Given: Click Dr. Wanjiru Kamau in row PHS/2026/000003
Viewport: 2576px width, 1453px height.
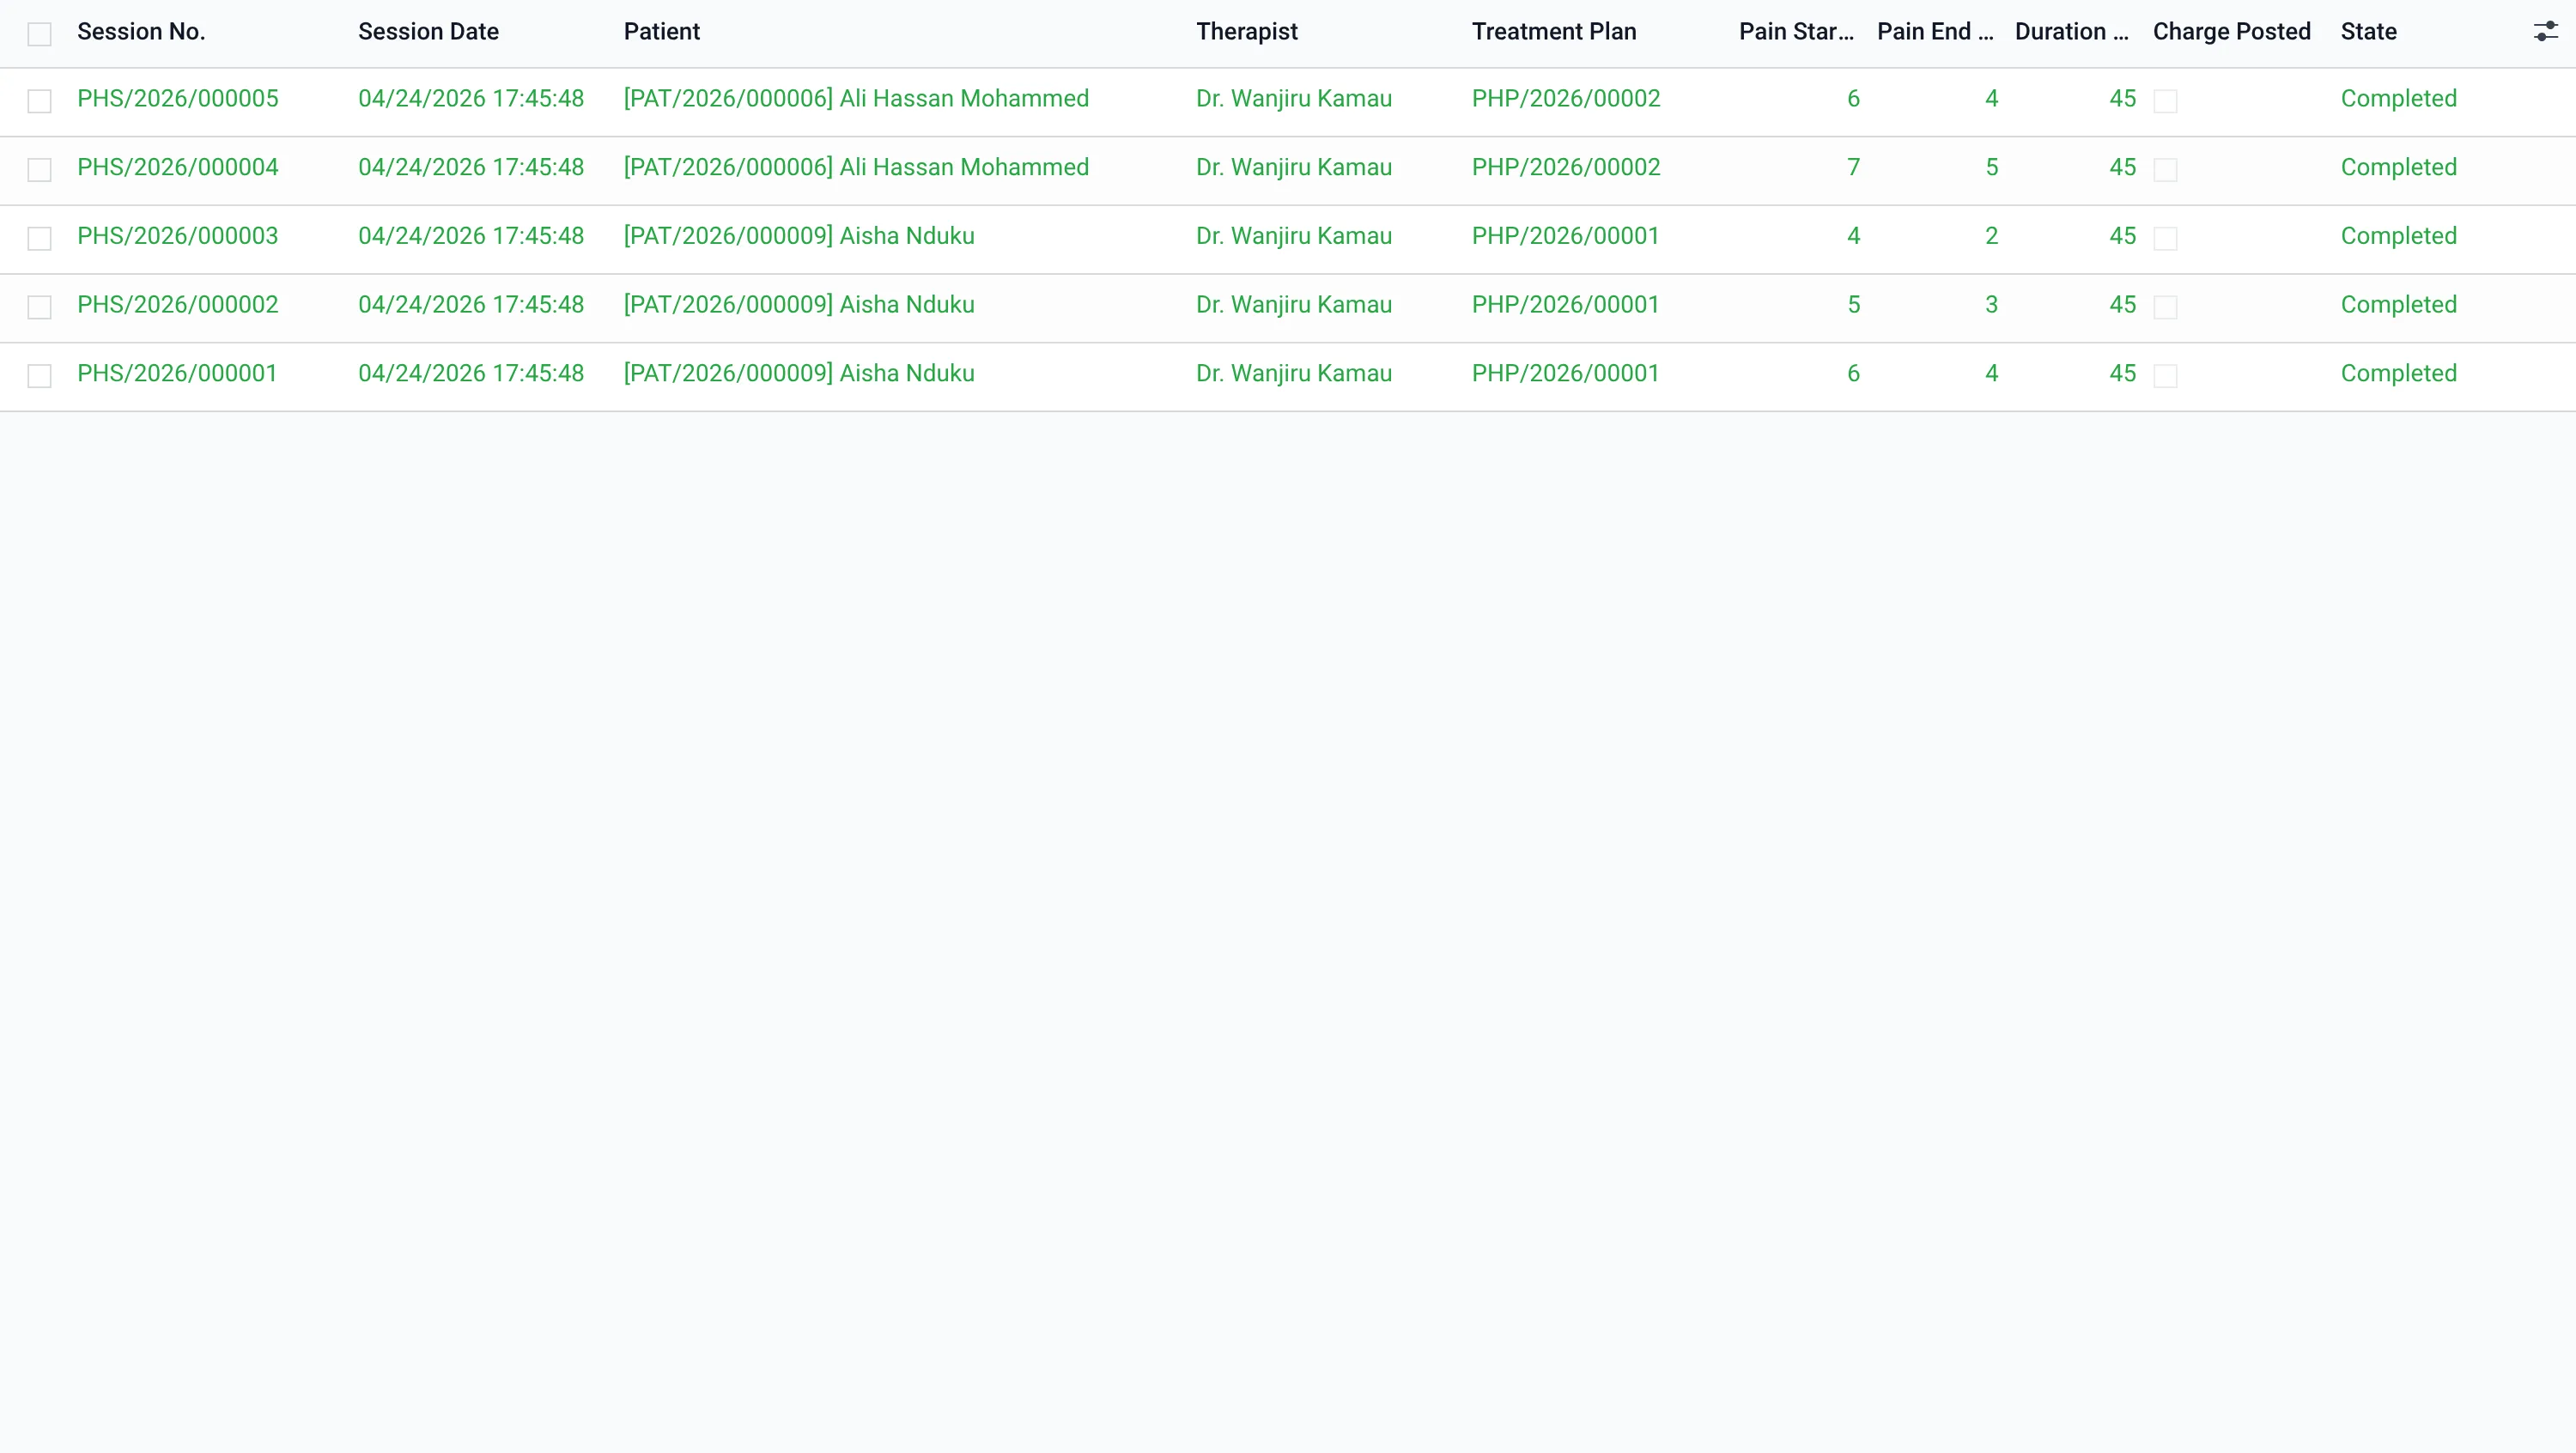Looking at the screenshot, I should pyautogui.click(x=1294, y=236).
